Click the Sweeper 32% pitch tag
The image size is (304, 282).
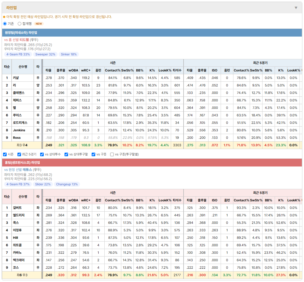tap(45, 54)
